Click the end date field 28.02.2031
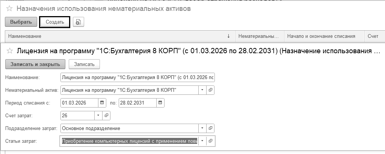The height and width of the screenshot is (154, 385). (137, 103)
